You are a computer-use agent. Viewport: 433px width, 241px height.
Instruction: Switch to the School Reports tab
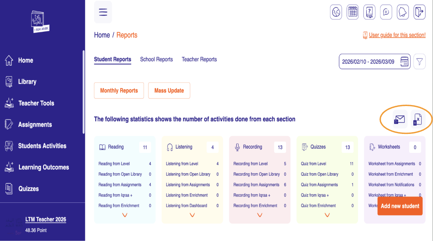pos(156,59)
